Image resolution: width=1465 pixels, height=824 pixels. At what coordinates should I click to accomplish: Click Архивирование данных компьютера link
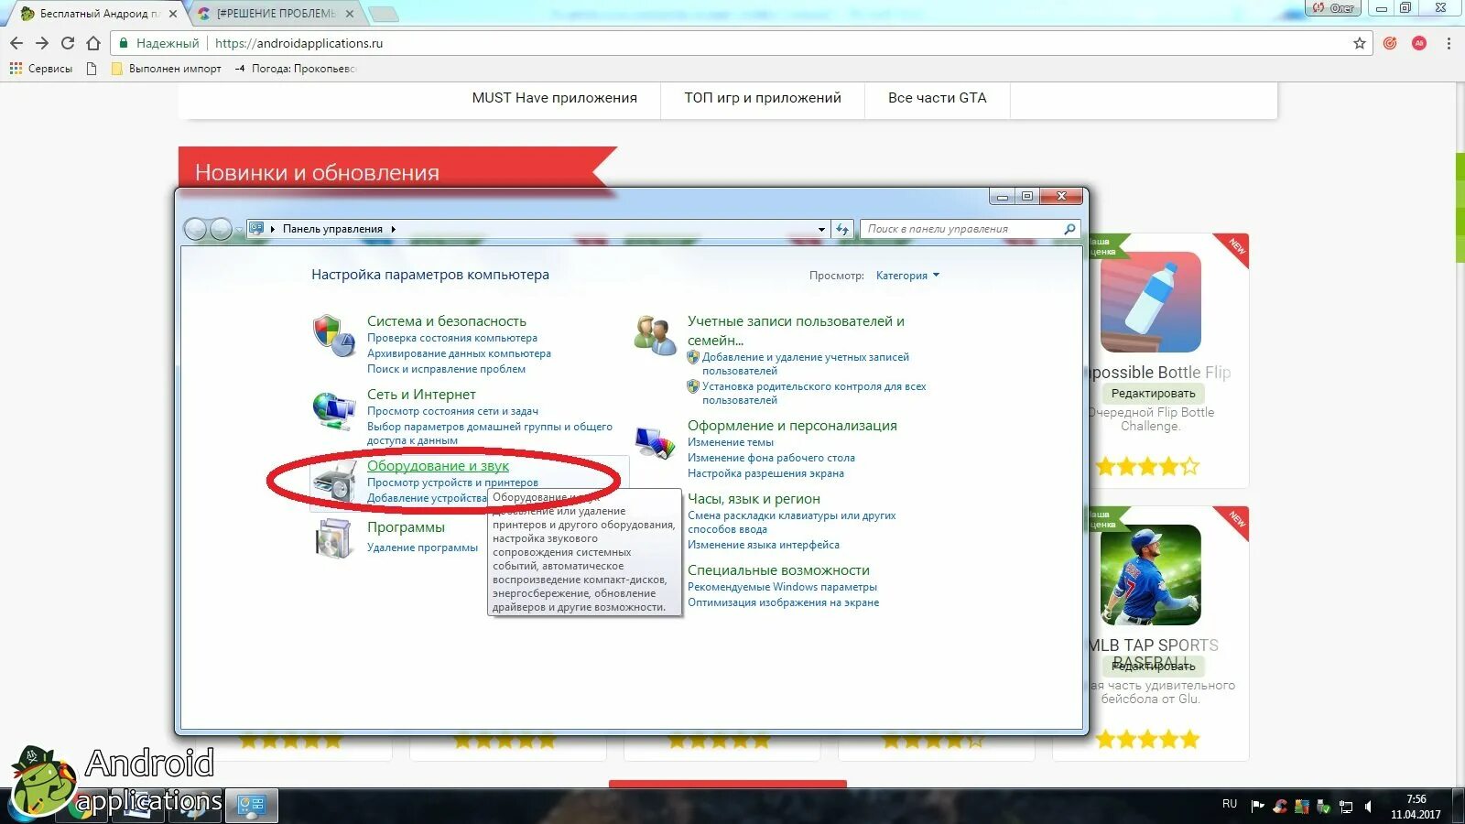tap(459, 353)
